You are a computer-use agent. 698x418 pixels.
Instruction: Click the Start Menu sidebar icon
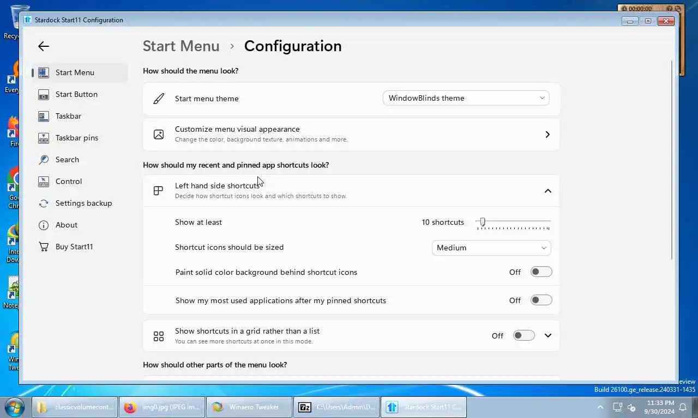pyautogui.click(x=44, y=72)
